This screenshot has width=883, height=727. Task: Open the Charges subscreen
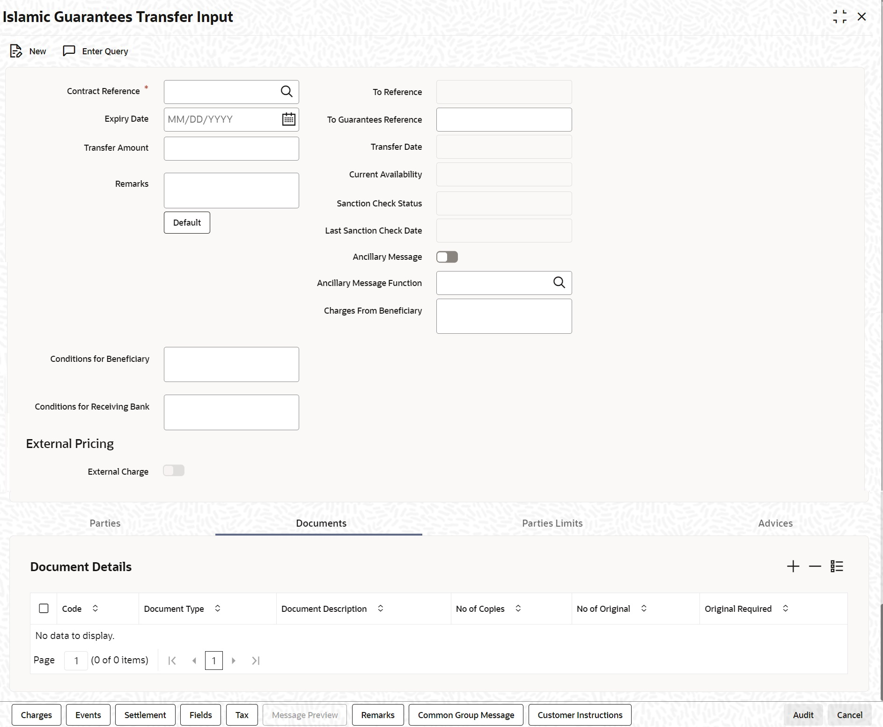(37, 715)
